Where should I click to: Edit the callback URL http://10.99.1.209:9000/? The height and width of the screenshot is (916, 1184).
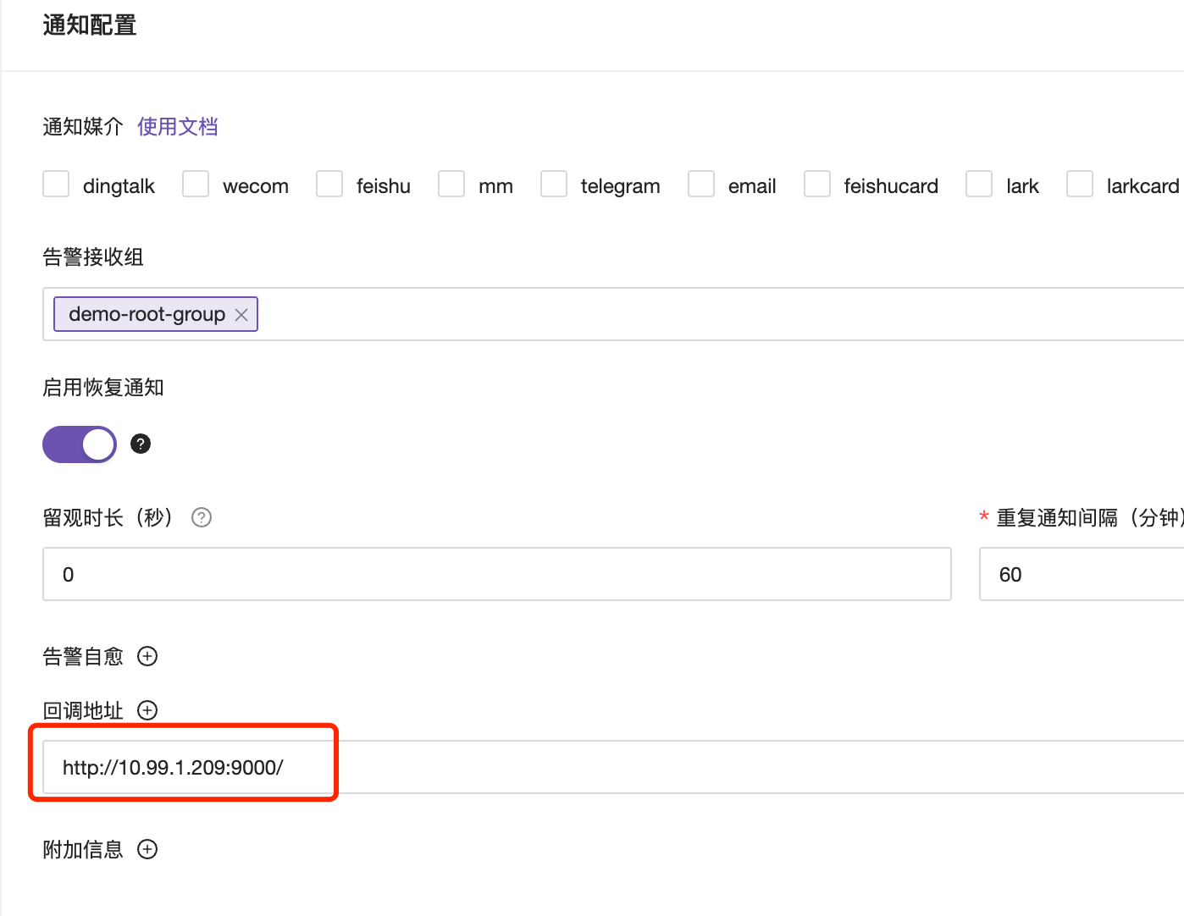613,767
